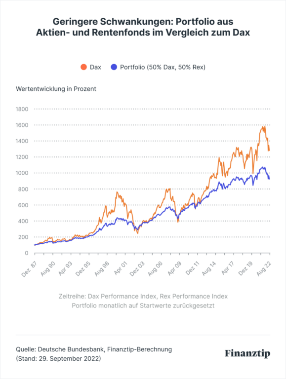Toggle the Portfolio (50% Dax, 50% Rex) label
Viewport: 286px width, 379px height.
163,67
